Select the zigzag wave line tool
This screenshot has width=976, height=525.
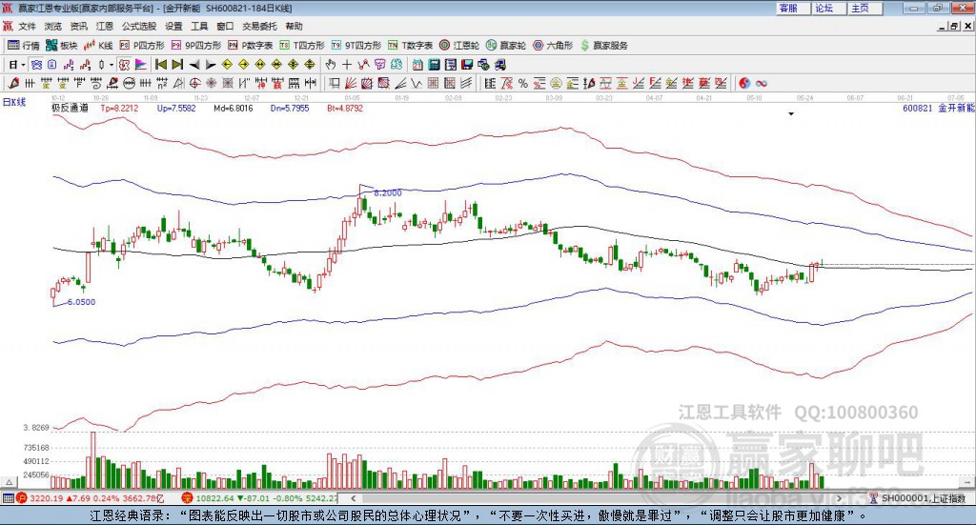click(417, 83)
